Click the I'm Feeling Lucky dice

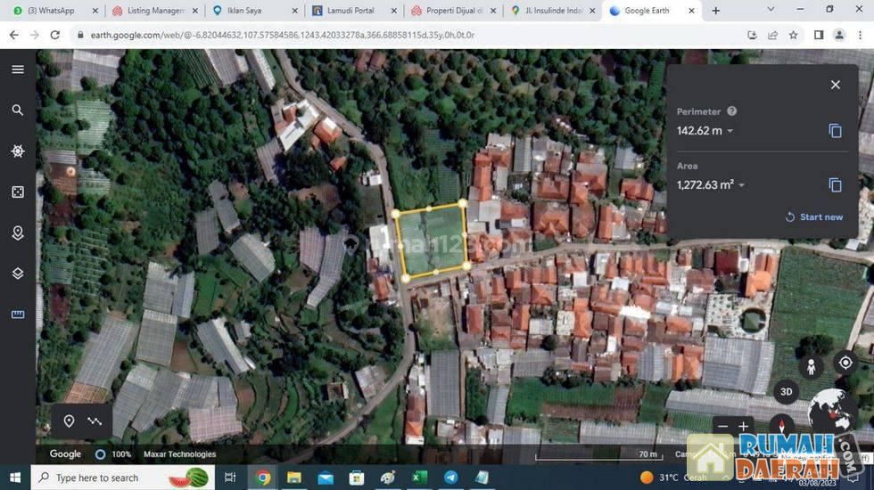click(x=18, y=192)
